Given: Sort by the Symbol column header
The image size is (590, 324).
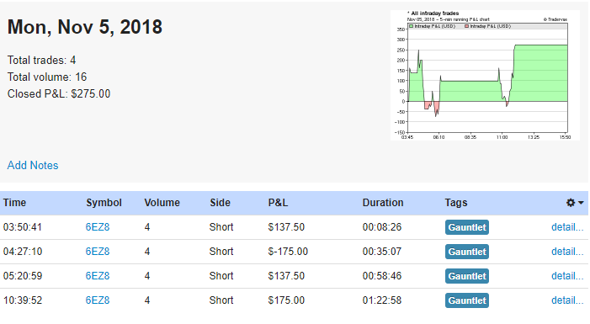Looking at the screenshot, I should pyautogui.click(x=104, y=203).
